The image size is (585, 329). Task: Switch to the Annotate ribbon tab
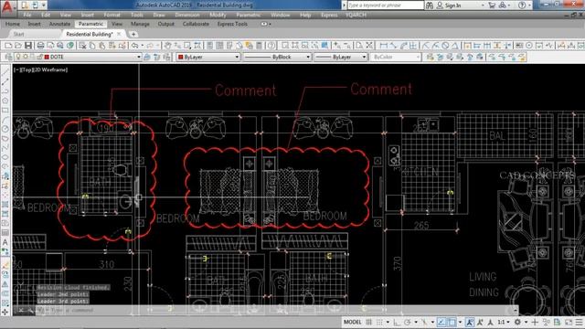pyautogui.click(x=59, y=24)
